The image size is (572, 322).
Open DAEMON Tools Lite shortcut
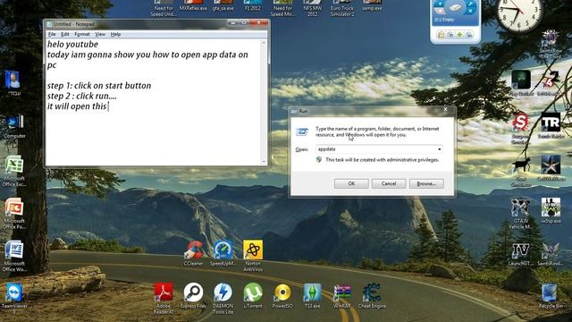[x=223, y=298]
